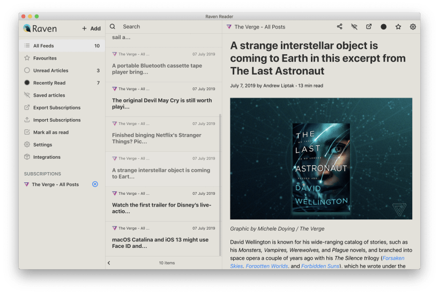The image size is (439, 294).
Task: Mark all as read in sidebar
Action: point(62,132)
